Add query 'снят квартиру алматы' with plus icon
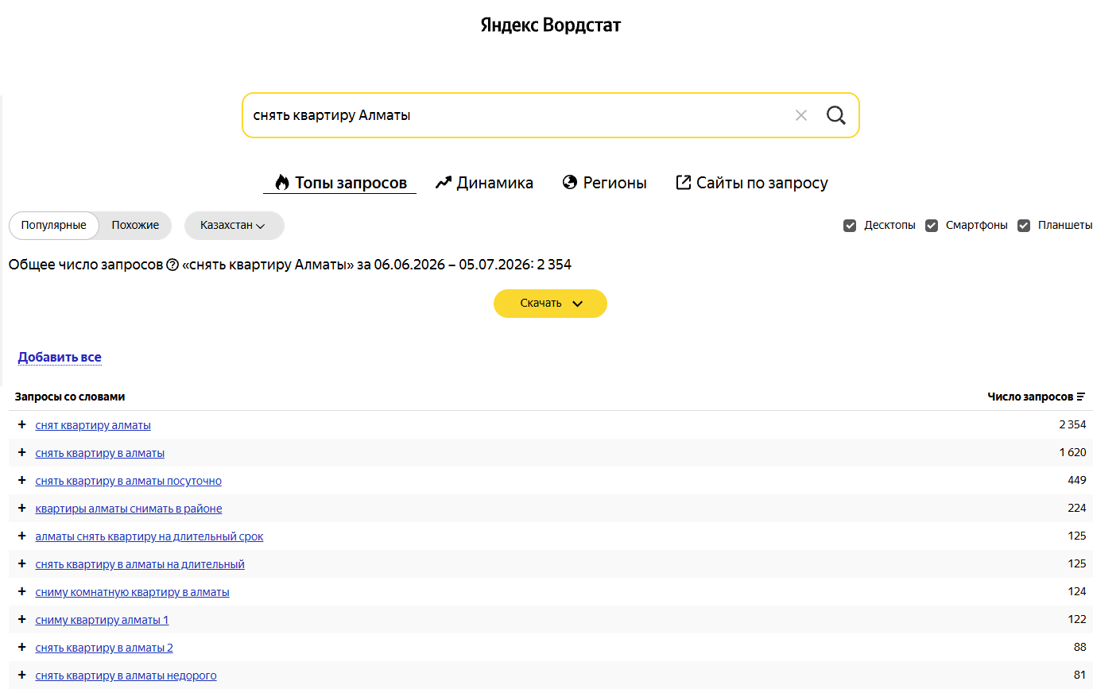Viewport: 1120px width, 689px height. point(22,425)
